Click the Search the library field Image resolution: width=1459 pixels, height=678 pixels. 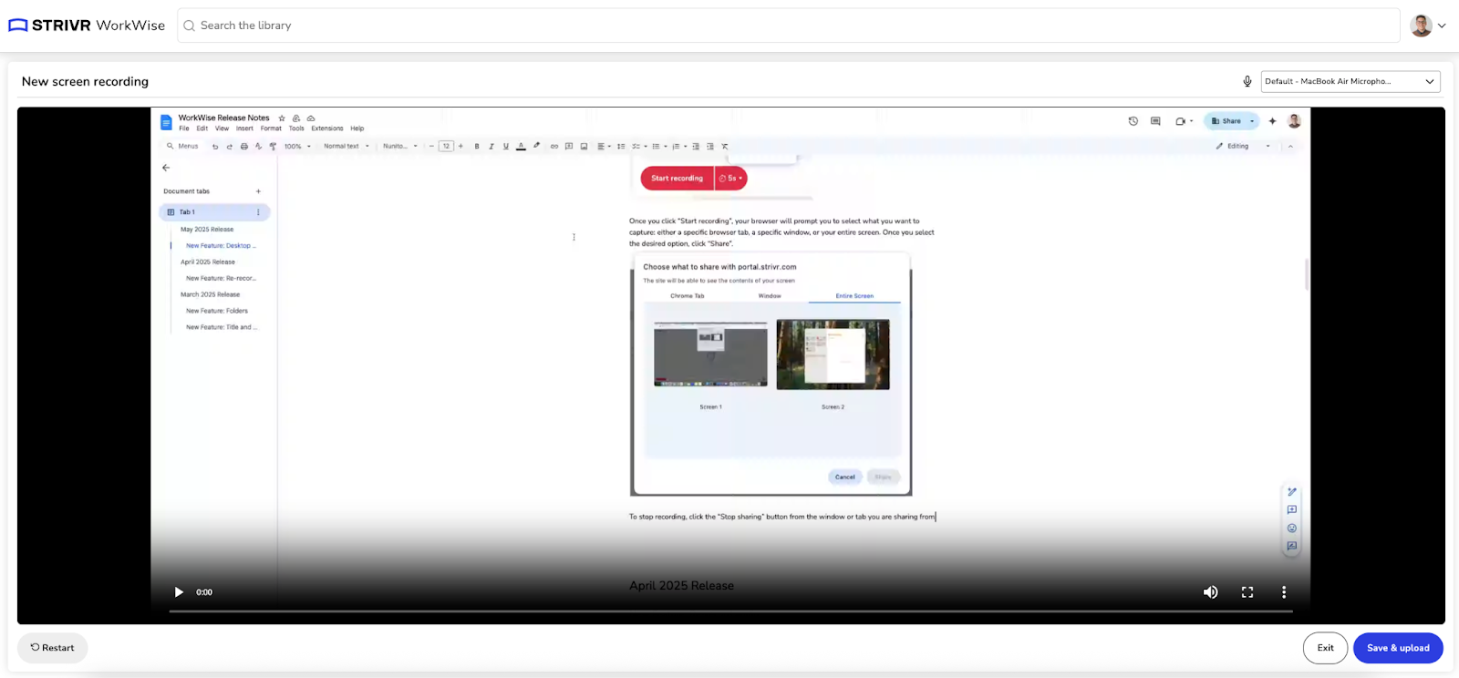(789, 26)
